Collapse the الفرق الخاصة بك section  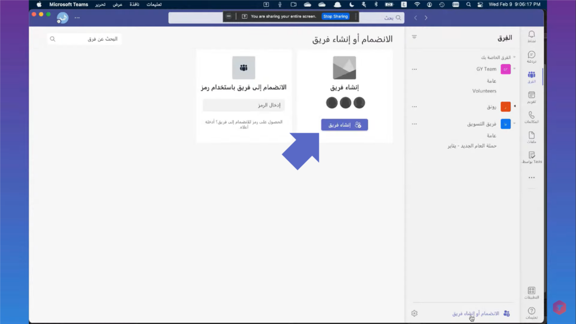(x=514, y=57)
